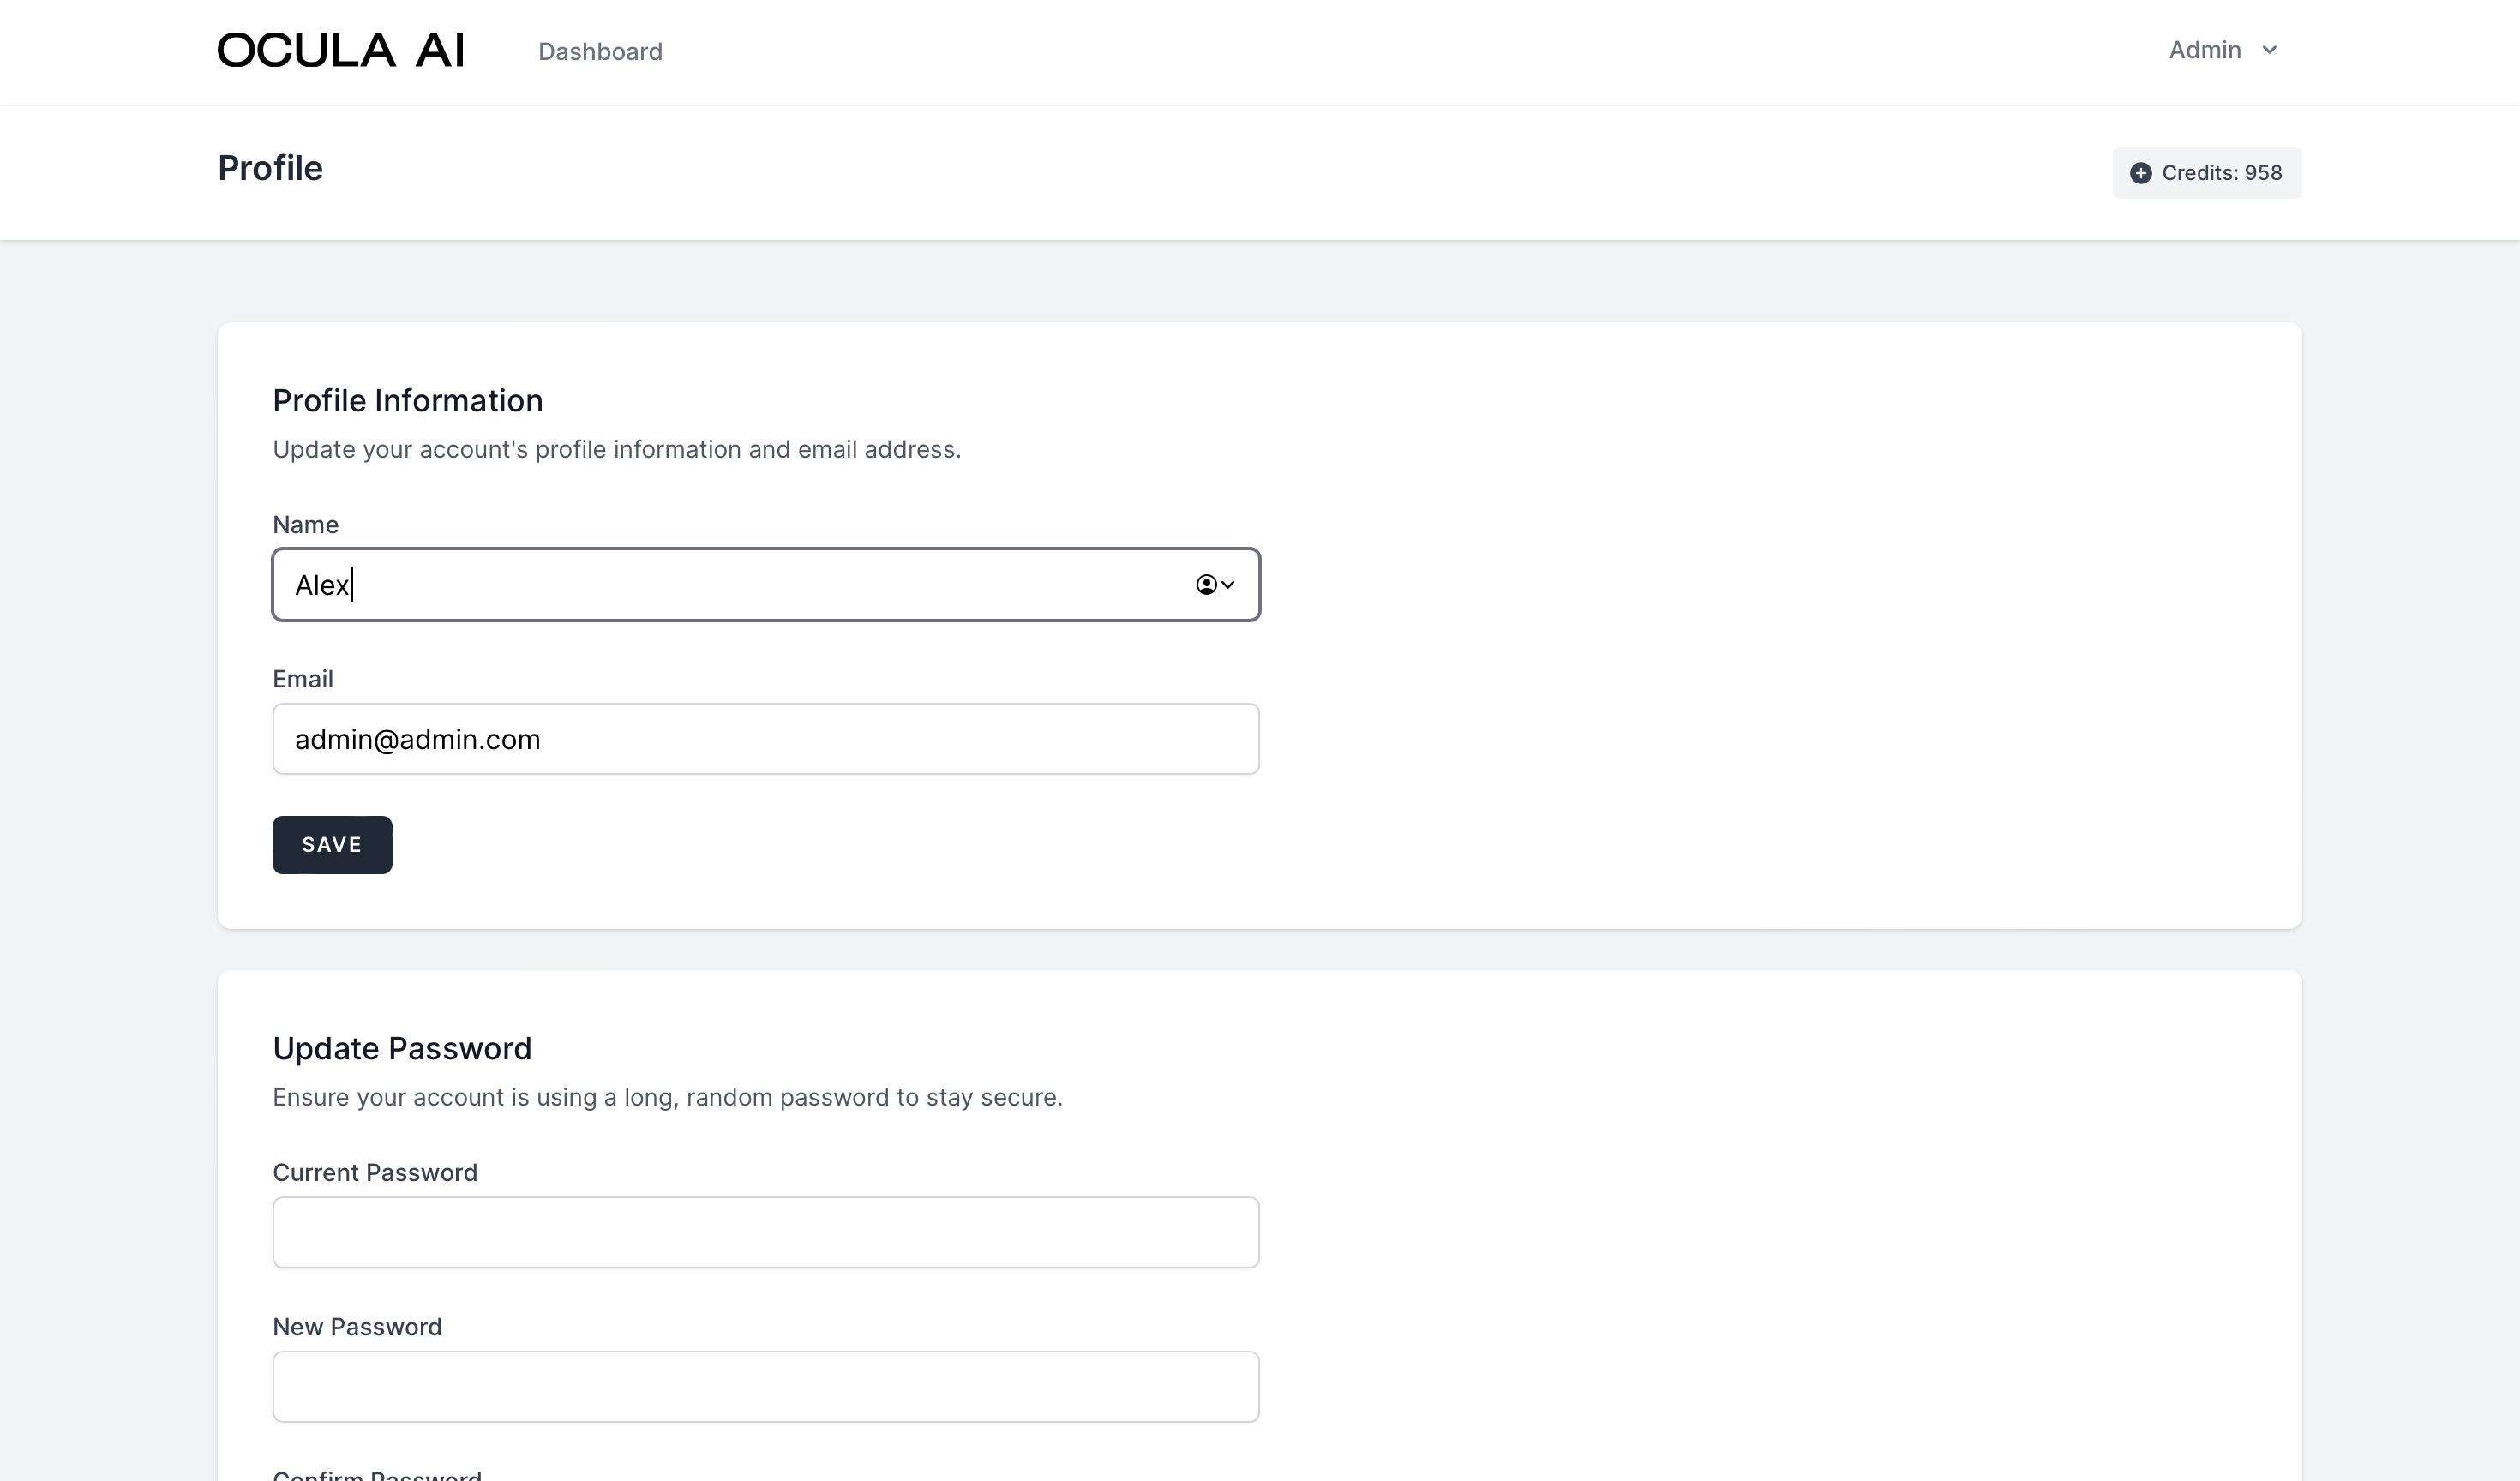
Task: Click the Email field label
Action: (x=303, y=679)
